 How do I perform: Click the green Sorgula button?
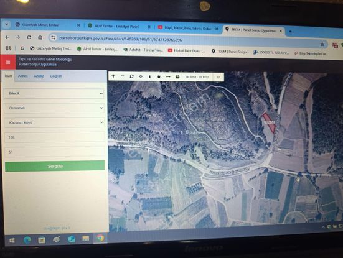tap(55, 166)
